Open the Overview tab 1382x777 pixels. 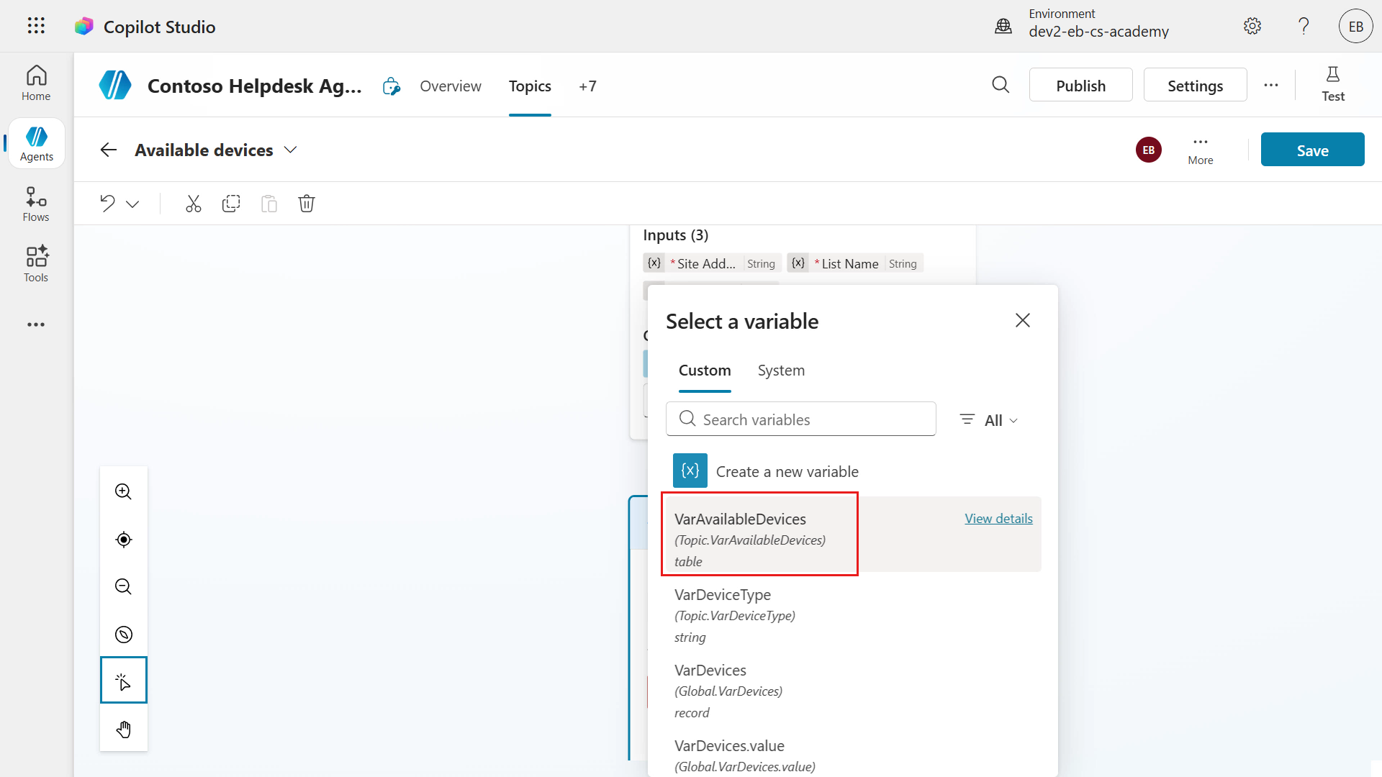tap(451, 86)
